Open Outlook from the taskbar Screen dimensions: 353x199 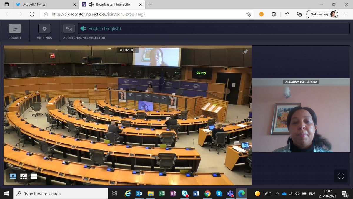[x=139, y=194]
